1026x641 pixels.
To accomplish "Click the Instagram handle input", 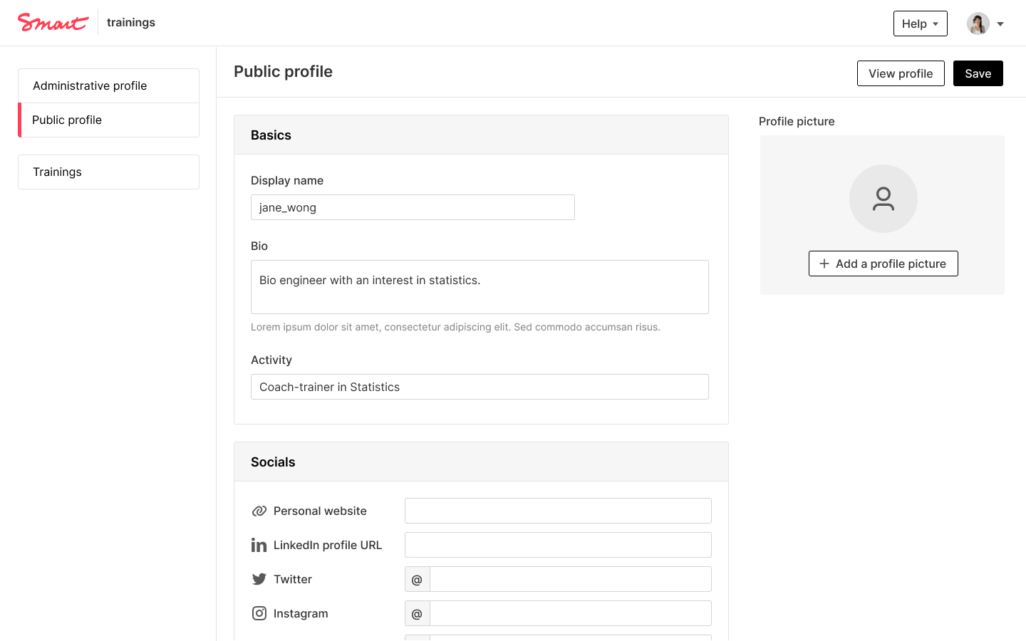I will click(x=571, y=613).
